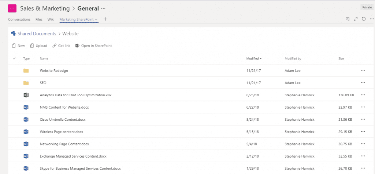Sort by the Size column header
The height and width of the screenshot is (174, 375).
341,58
